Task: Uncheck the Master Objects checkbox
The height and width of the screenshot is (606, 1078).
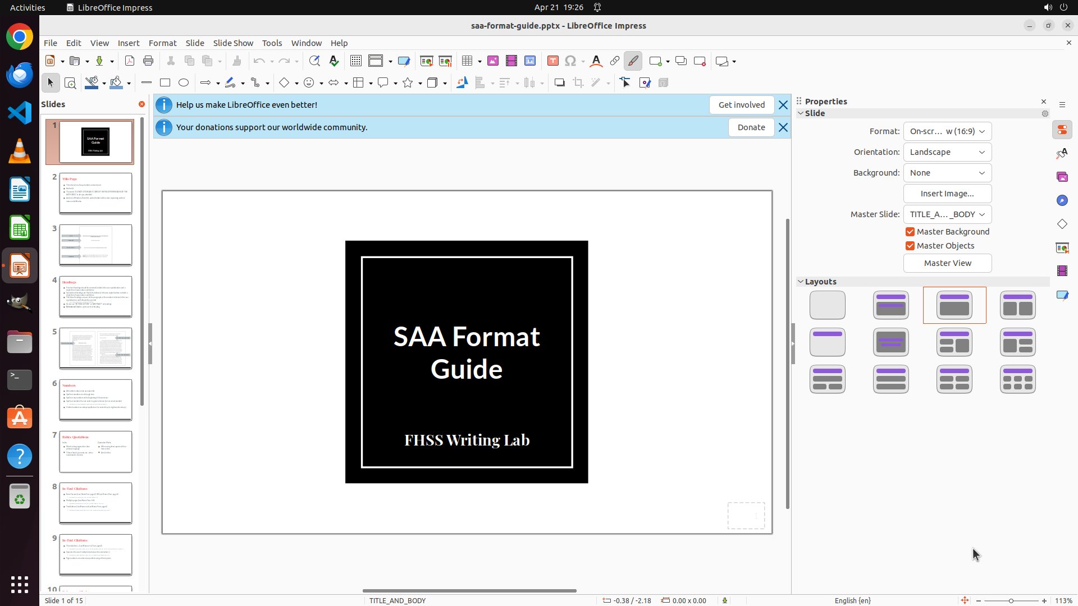Action: 910,246
